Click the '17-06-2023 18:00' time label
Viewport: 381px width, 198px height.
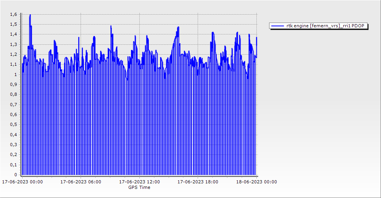[x=198, y=182]
